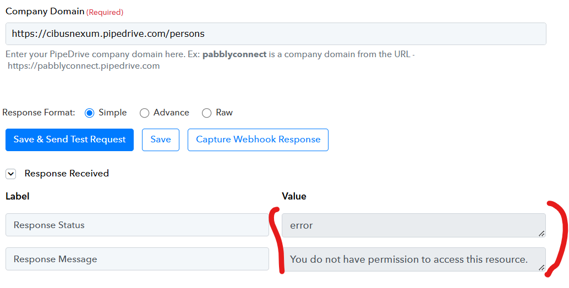
Task: Collapse the Response Received chevron
Action: [10, 174]
